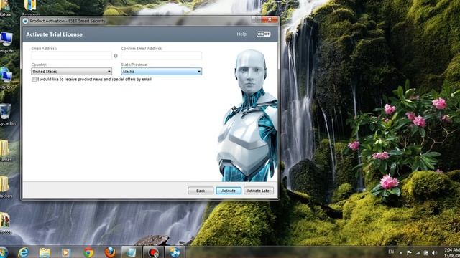Click the Action Center flag icon
460x258 pixels.
(x=409, y=253)
